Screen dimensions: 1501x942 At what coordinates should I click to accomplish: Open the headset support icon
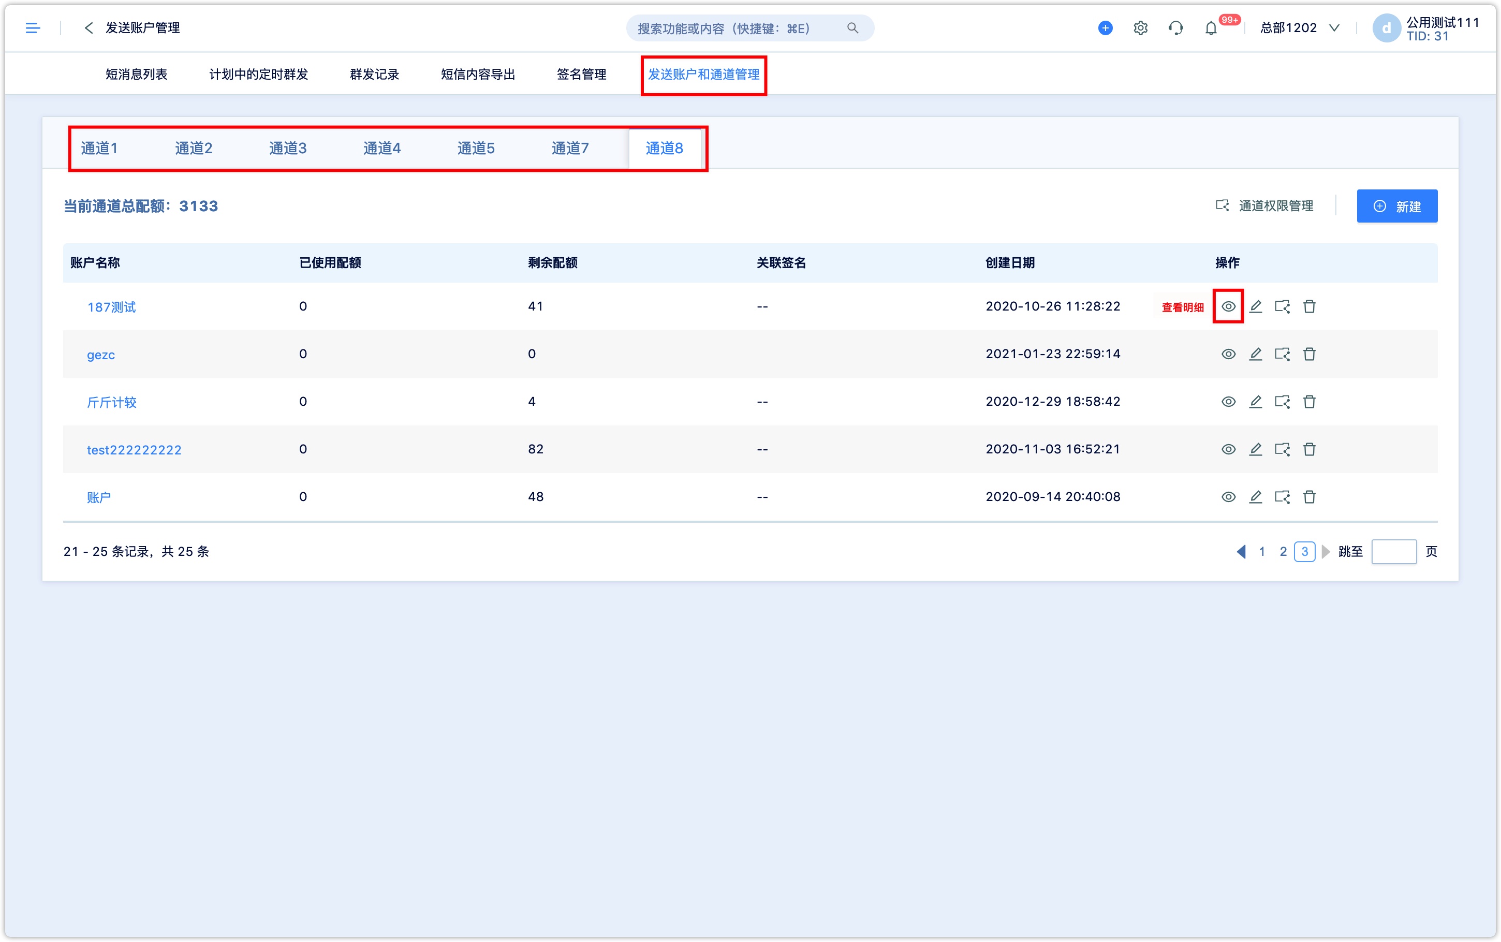pyautogui.click(x=1175, y=28)
